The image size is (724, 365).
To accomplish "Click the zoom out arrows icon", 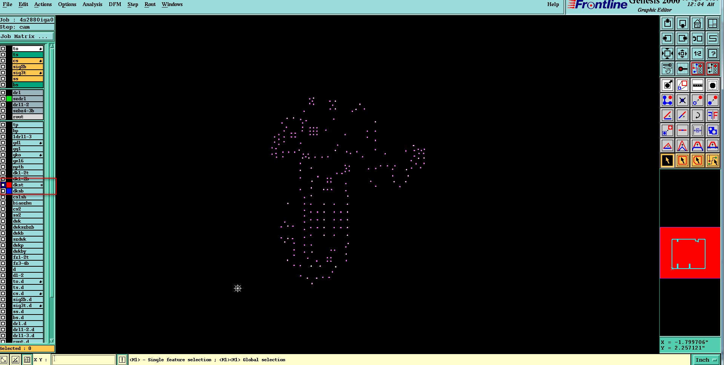I will point(667,53).
